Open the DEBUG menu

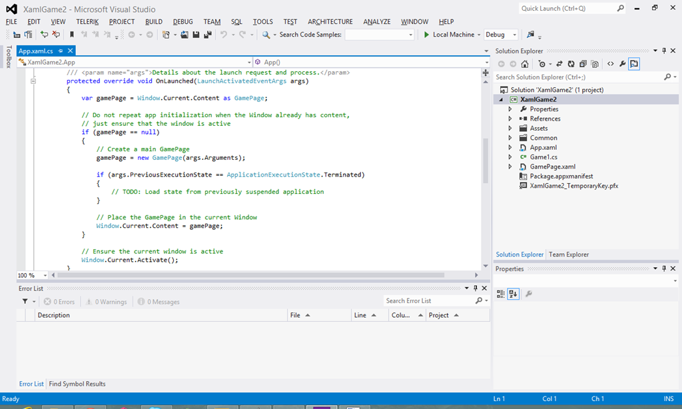click(182, 22)
